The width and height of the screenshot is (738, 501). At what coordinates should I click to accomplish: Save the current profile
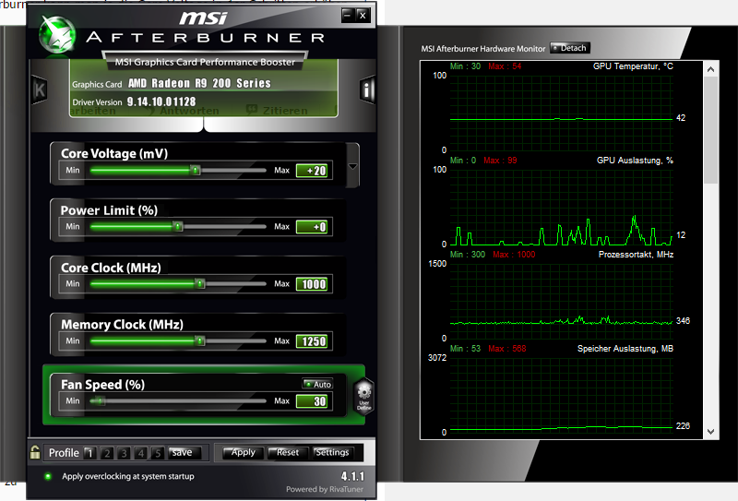[182, 452]
